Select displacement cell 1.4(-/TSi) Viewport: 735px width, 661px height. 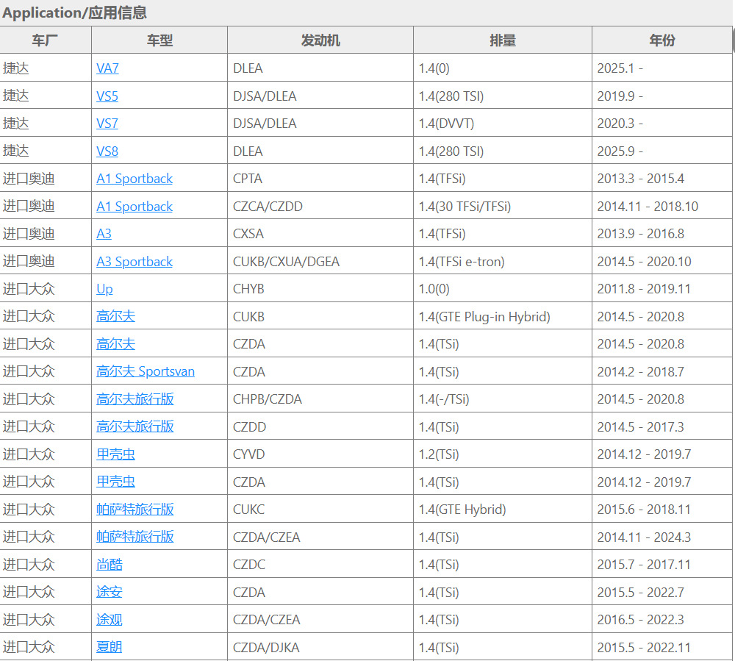[503, 399]
